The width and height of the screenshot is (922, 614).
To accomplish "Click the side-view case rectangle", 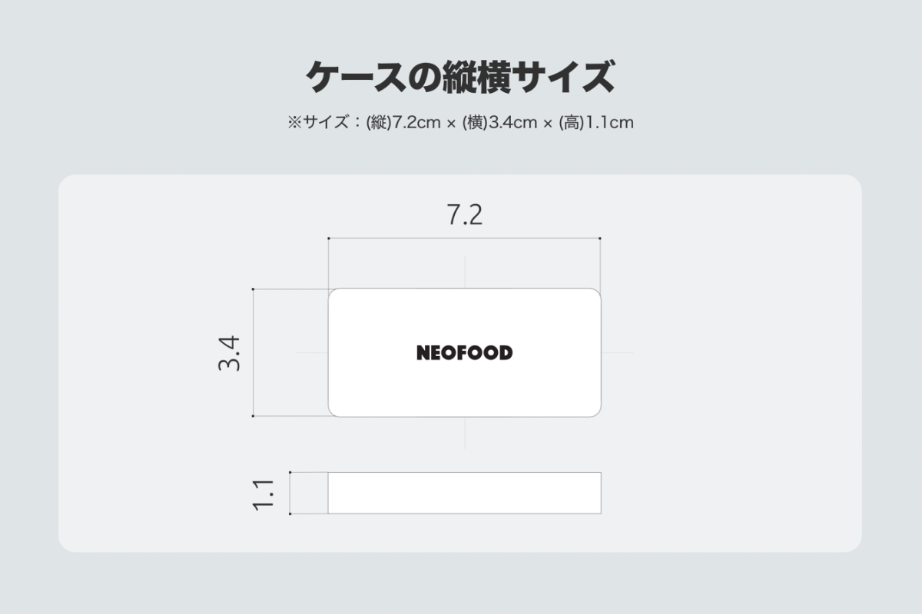I will click(464, 493).
